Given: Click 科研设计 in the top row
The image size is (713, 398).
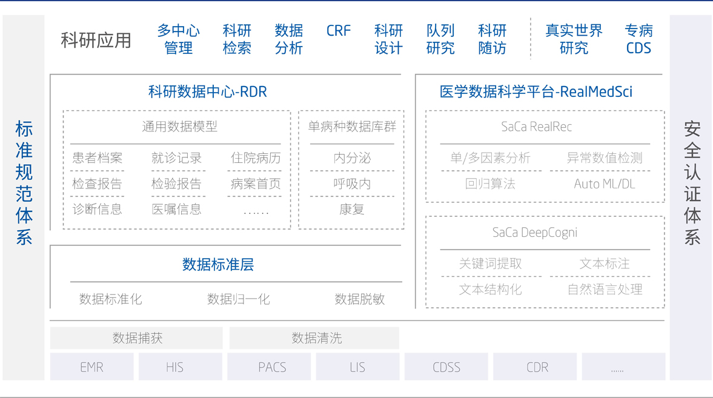Looking at the screenshot, I should 388,39.
